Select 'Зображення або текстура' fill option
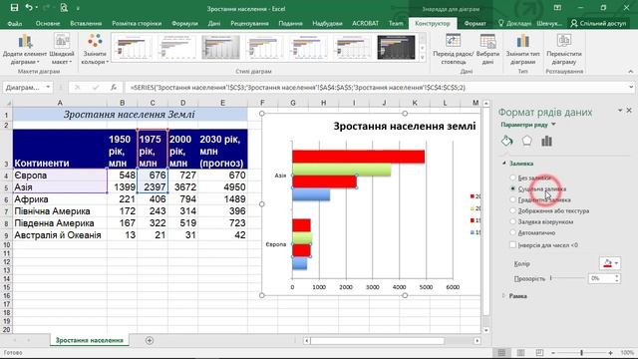 click(512, 210)
